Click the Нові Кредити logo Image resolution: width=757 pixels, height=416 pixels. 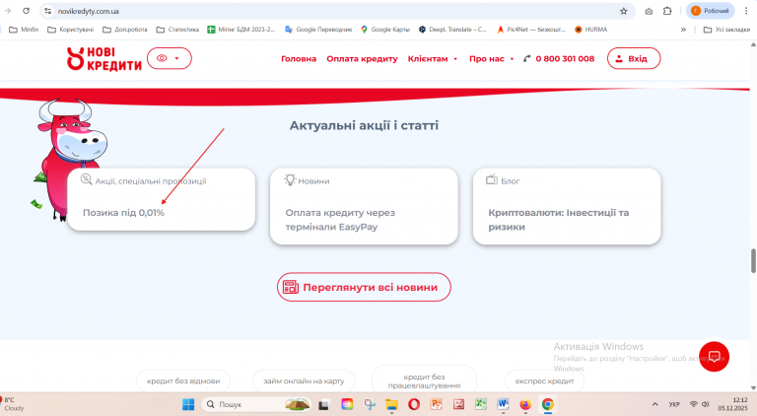(x=104, y=59)
